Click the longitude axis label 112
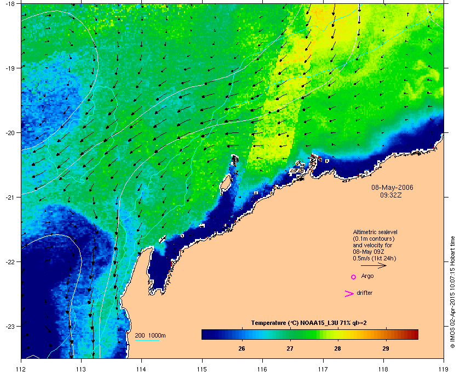460x372 pixels. (21, 369)
